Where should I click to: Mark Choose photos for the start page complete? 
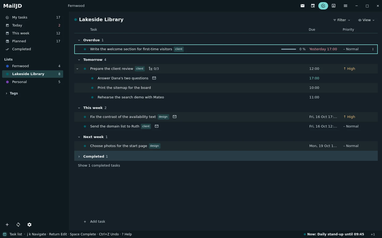85,146
